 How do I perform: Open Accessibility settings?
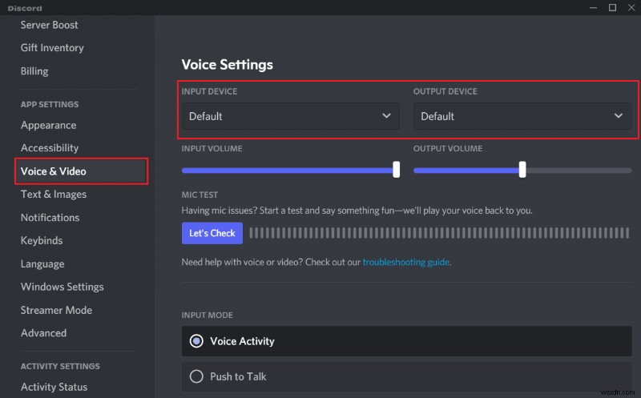pos(50,148)
